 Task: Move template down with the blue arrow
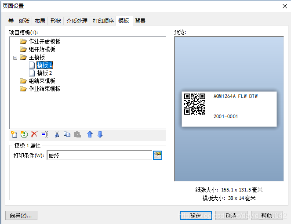click(100, 134)
